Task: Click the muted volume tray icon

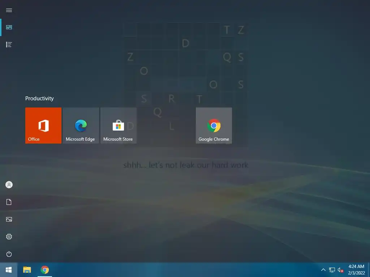Action: click(340, 270)
